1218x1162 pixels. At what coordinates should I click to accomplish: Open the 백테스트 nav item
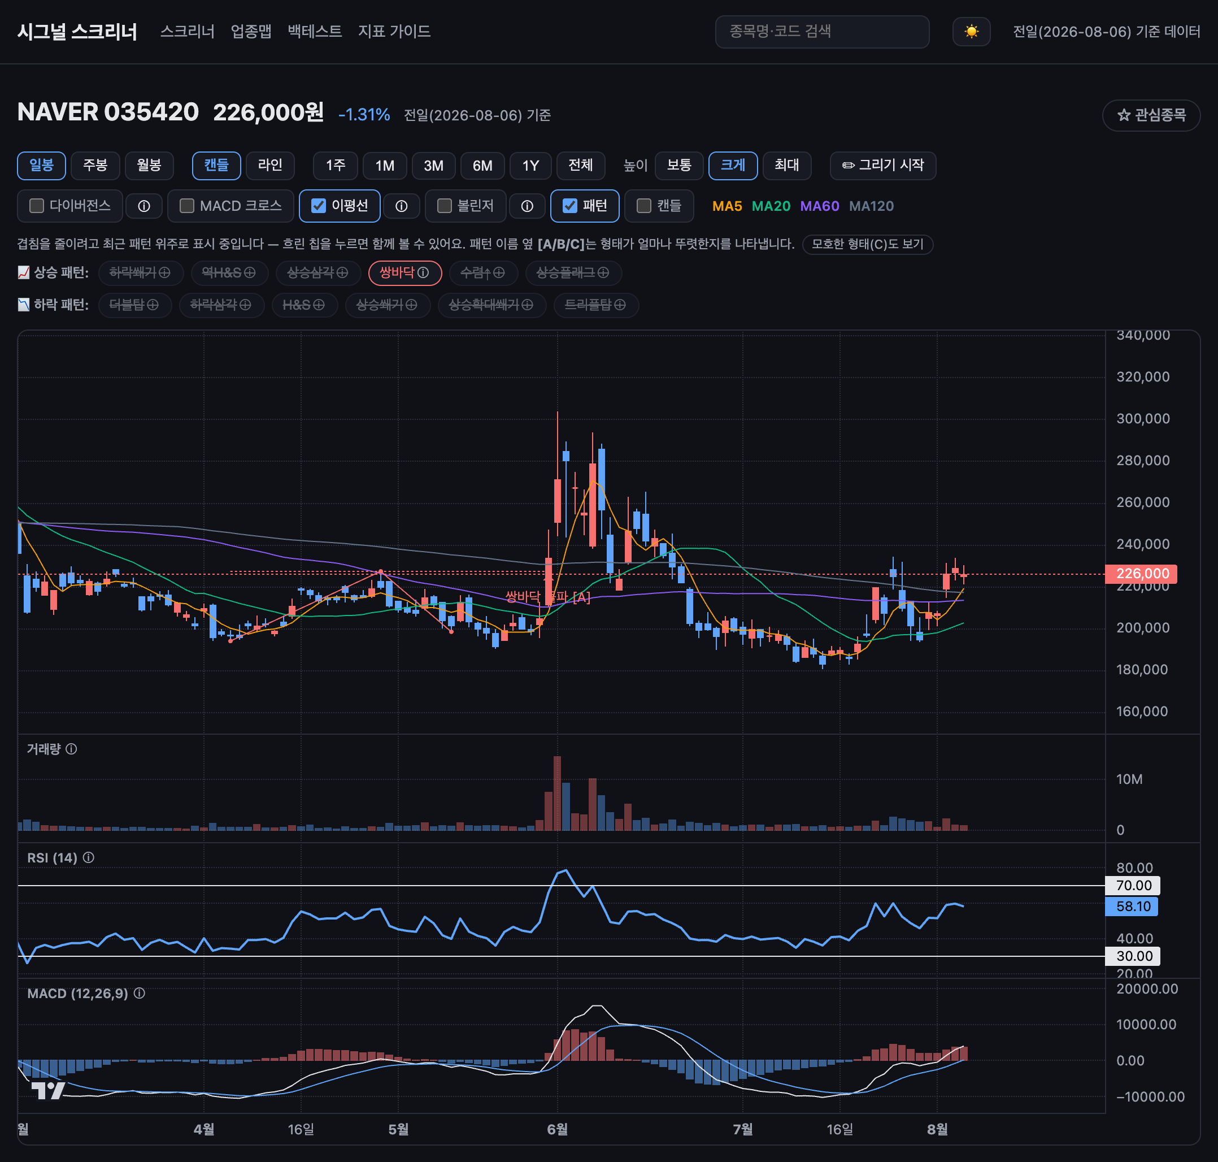(x=315, y=32)
